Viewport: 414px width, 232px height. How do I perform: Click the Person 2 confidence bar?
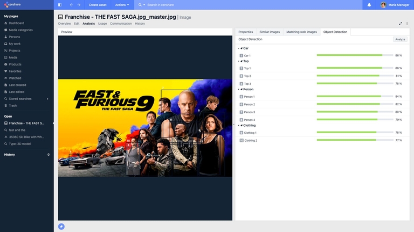pos(355,104)
